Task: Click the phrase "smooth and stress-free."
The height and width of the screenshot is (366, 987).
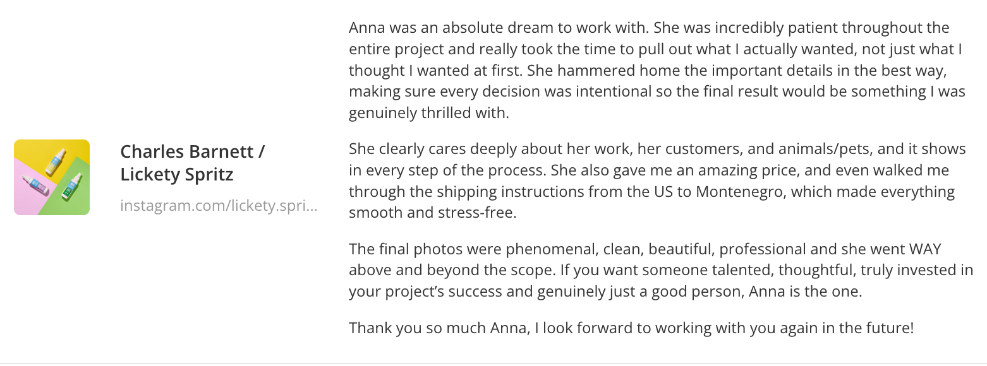Action: point(433,213)
